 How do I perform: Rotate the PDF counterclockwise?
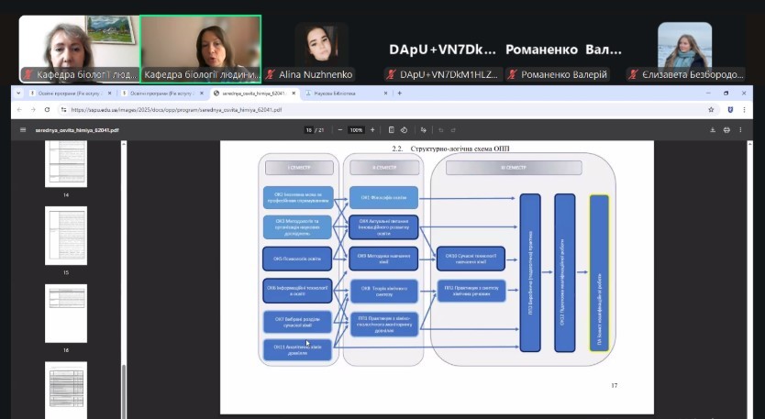click(x=405, y=130)
